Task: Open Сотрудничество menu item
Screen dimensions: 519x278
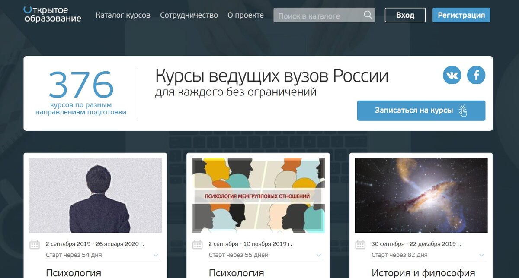Action: 189,15
